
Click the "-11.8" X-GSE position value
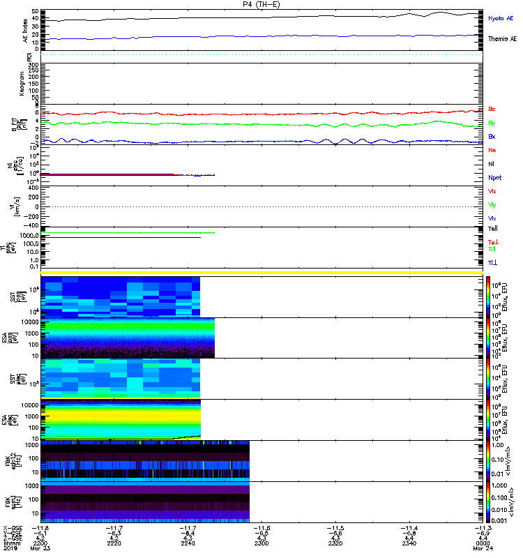[40, 529]
